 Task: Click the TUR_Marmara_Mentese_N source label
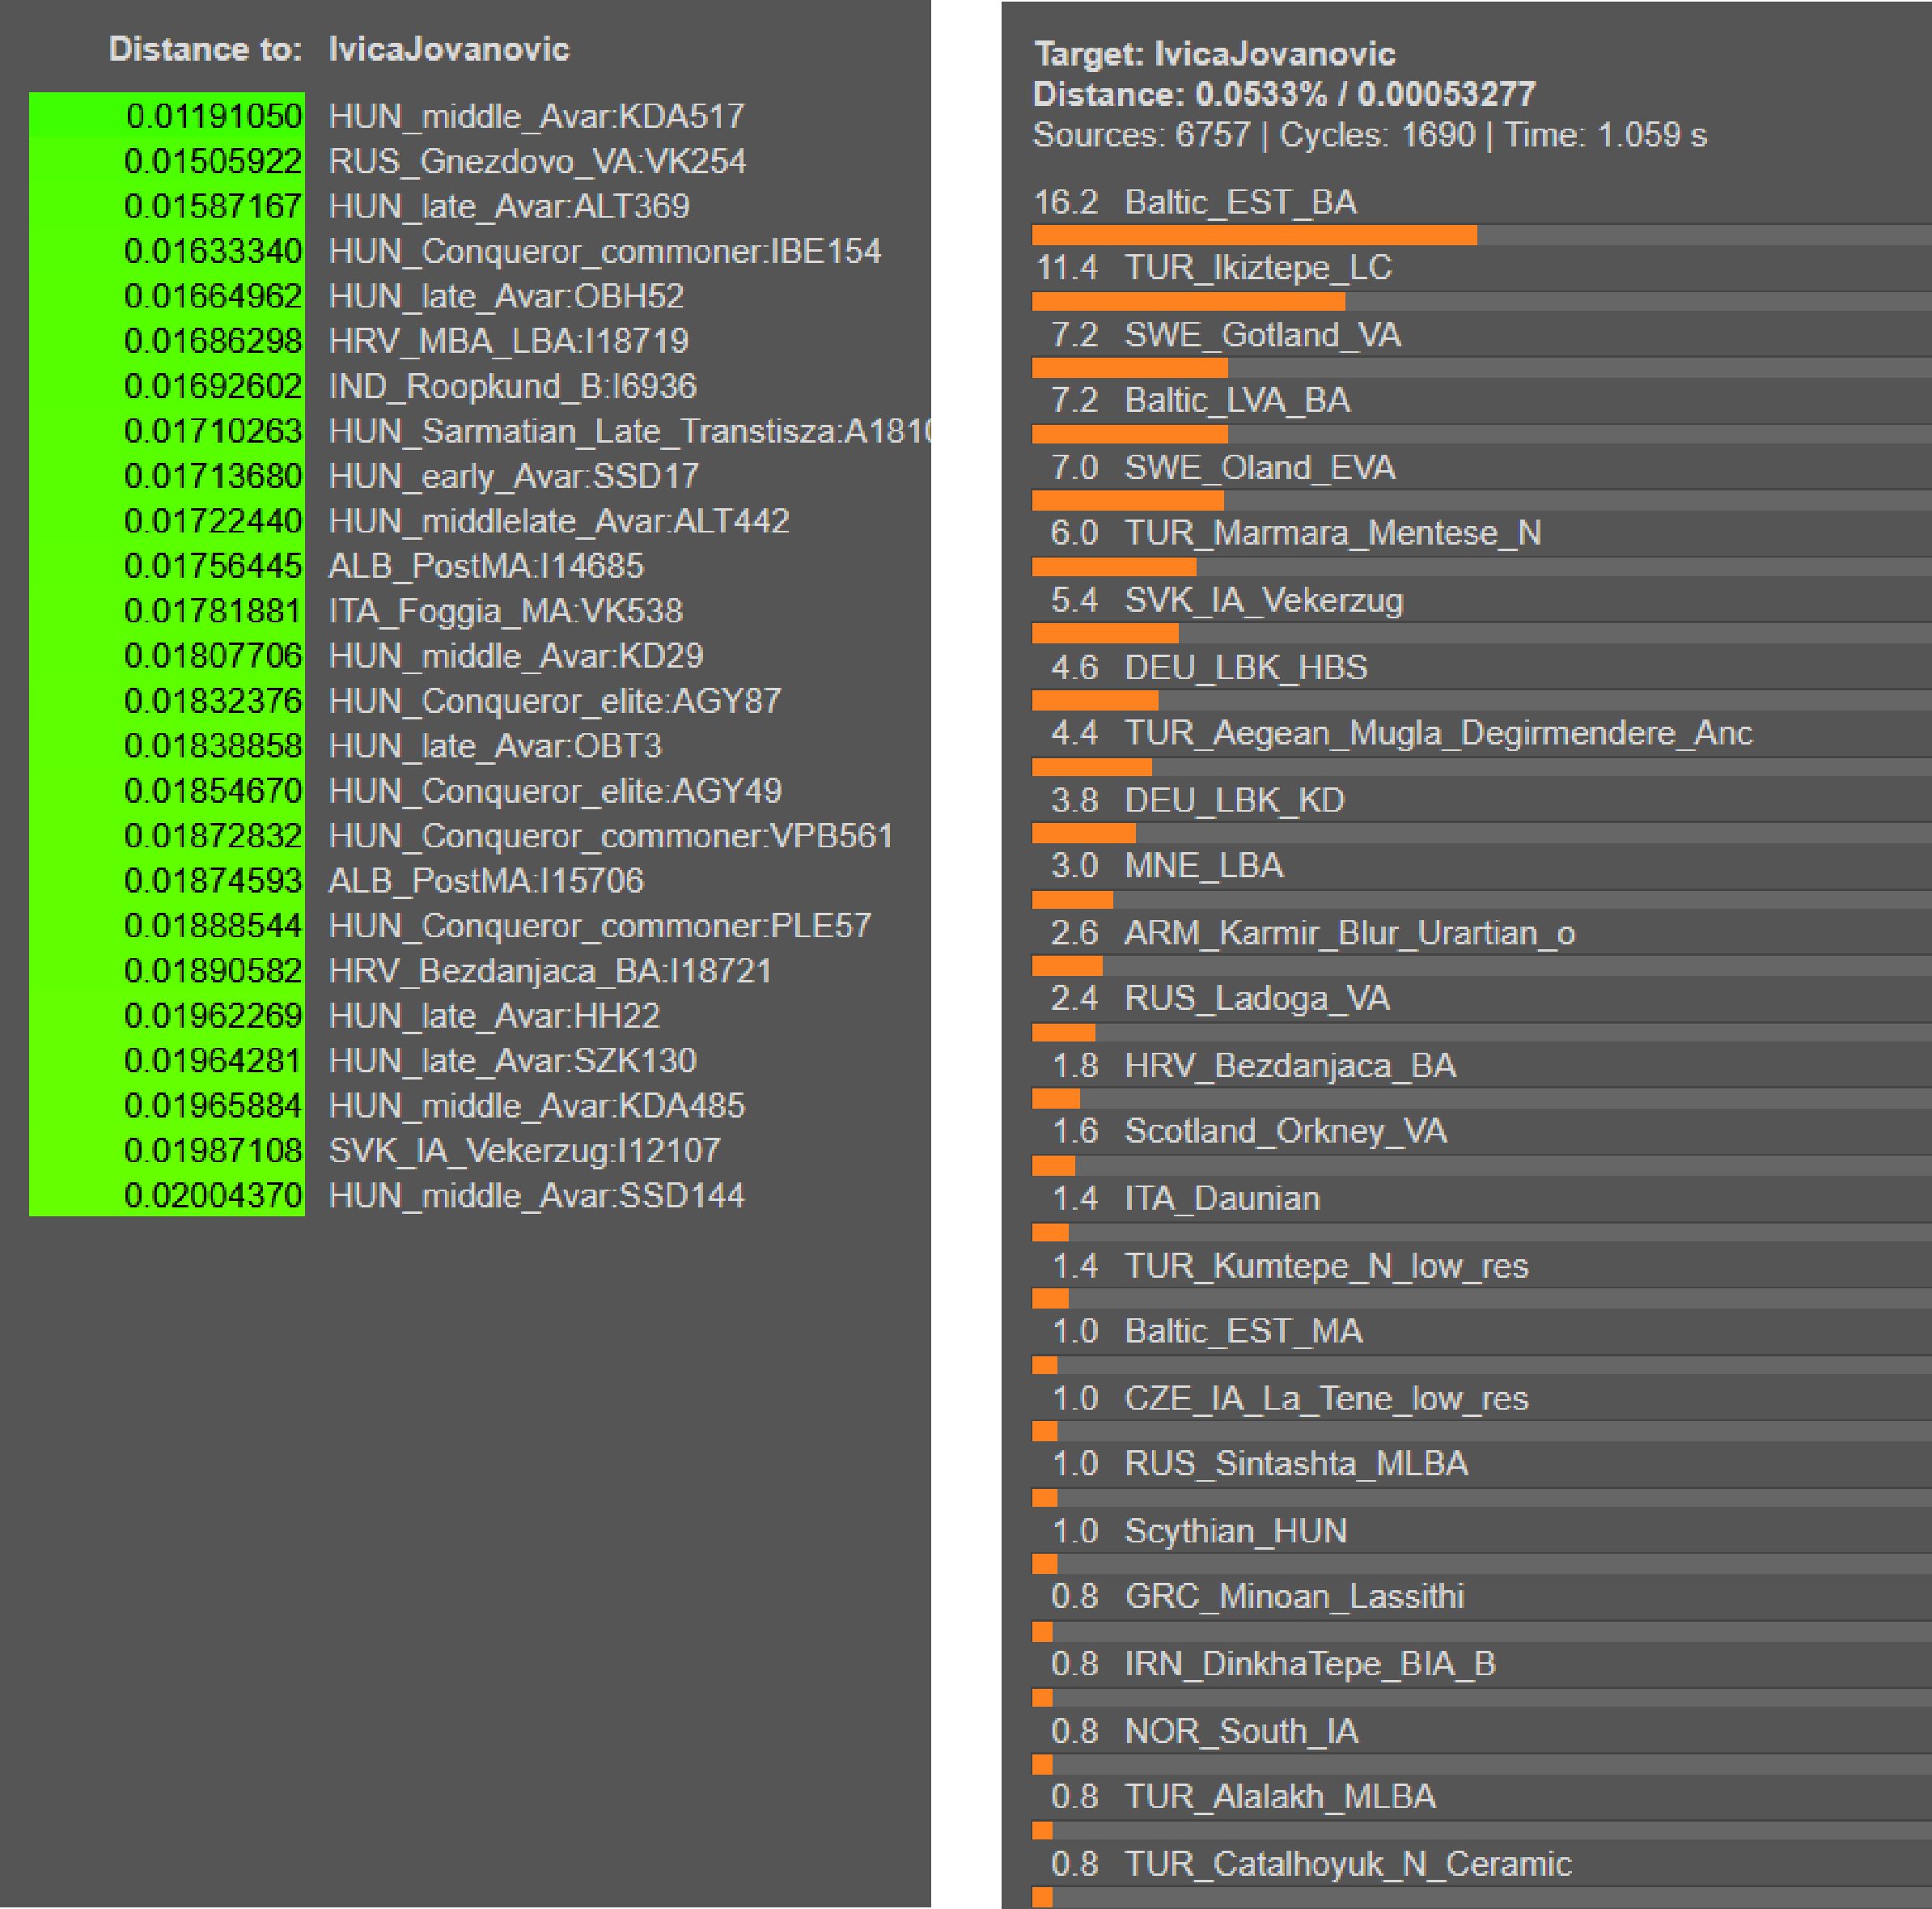click(x=1332, y=533)
